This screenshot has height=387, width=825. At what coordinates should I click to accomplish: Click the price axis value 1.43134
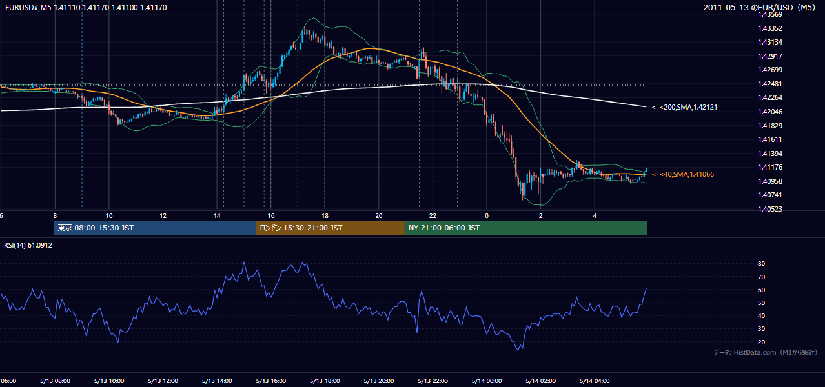[x=770, y=42]
